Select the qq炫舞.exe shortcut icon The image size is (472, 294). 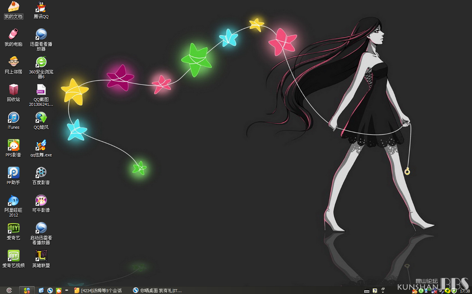click(41, 148)
